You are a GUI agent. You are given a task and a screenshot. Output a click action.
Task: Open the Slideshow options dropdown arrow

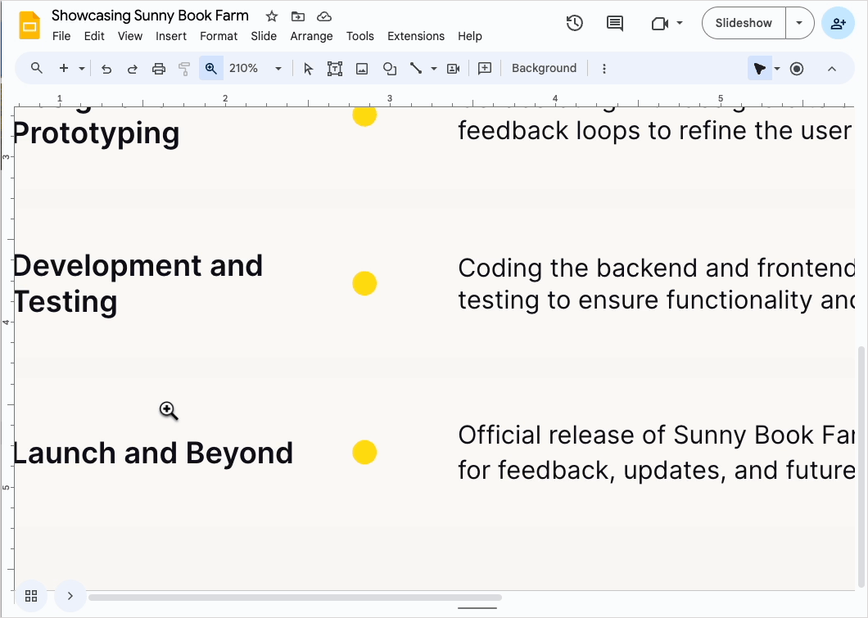[x=799, y=23]
